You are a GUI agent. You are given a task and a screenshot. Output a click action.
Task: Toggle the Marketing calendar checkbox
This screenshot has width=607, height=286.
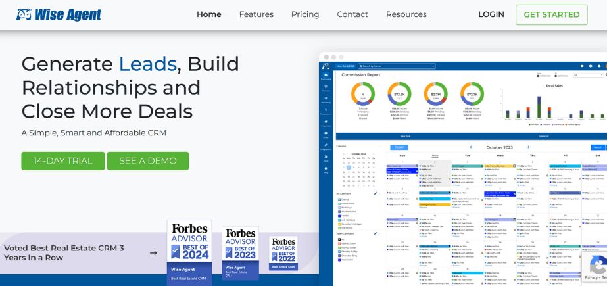point(339,228)
